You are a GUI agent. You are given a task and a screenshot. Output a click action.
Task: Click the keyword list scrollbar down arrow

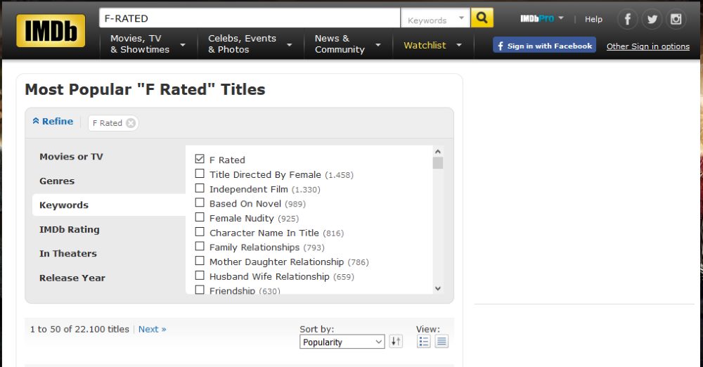tap(438, 288)
